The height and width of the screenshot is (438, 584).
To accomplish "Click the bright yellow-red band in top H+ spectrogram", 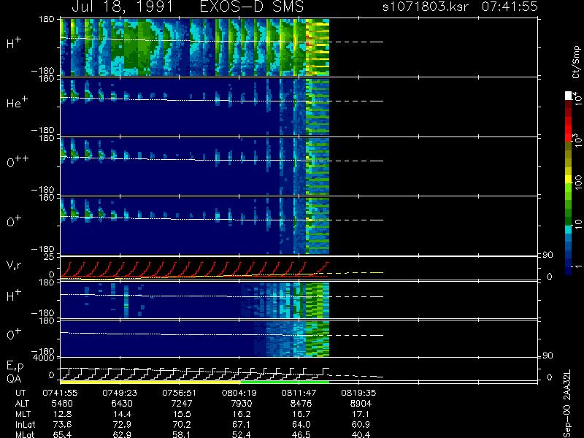I will 318,47.
